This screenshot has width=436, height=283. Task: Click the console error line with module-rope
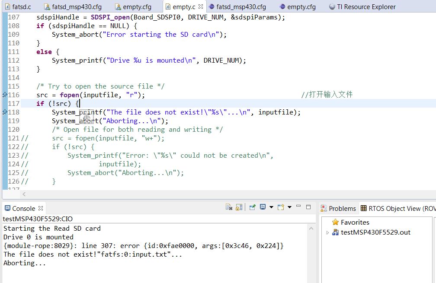pos(144,246)
